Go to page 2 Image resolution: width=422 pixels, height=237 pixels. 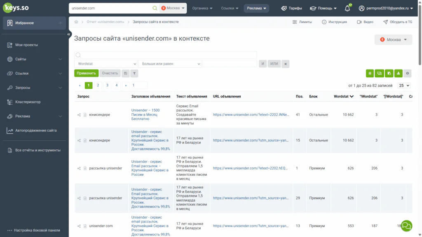[x=98, y=86]
